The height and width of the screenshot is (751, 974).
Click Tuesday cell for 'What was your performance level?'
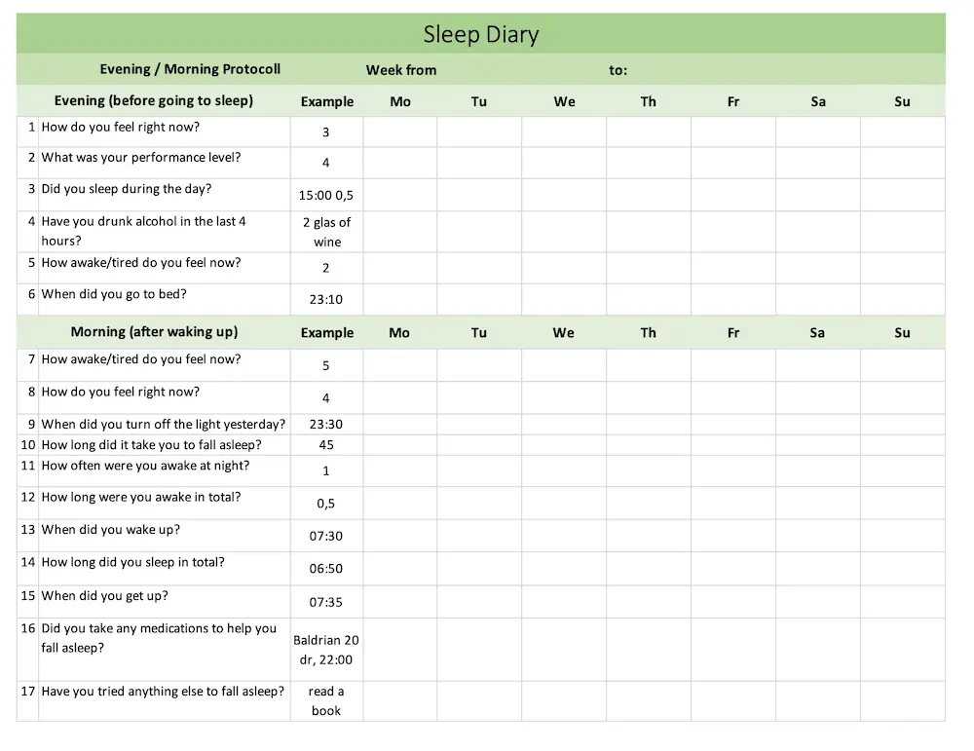479,163
